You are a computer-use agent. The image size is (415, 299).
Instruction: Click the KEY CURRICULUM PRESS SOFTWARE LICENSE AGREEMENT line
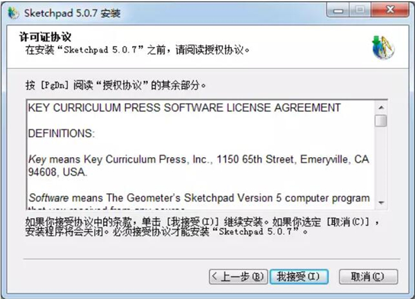[184, 107]
